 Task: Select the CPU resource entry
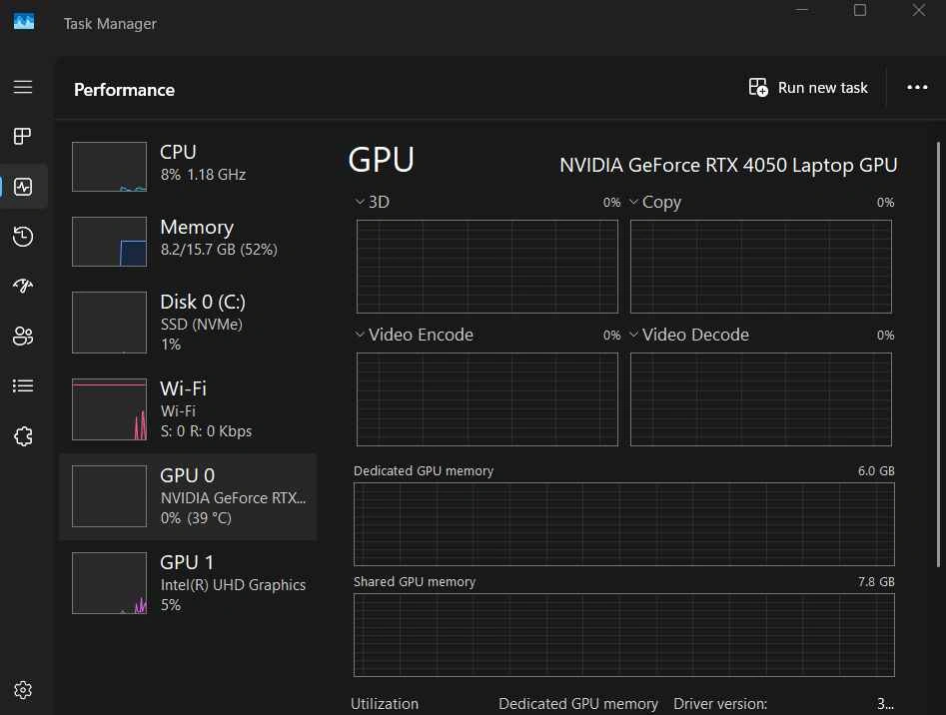coord(188,167)
